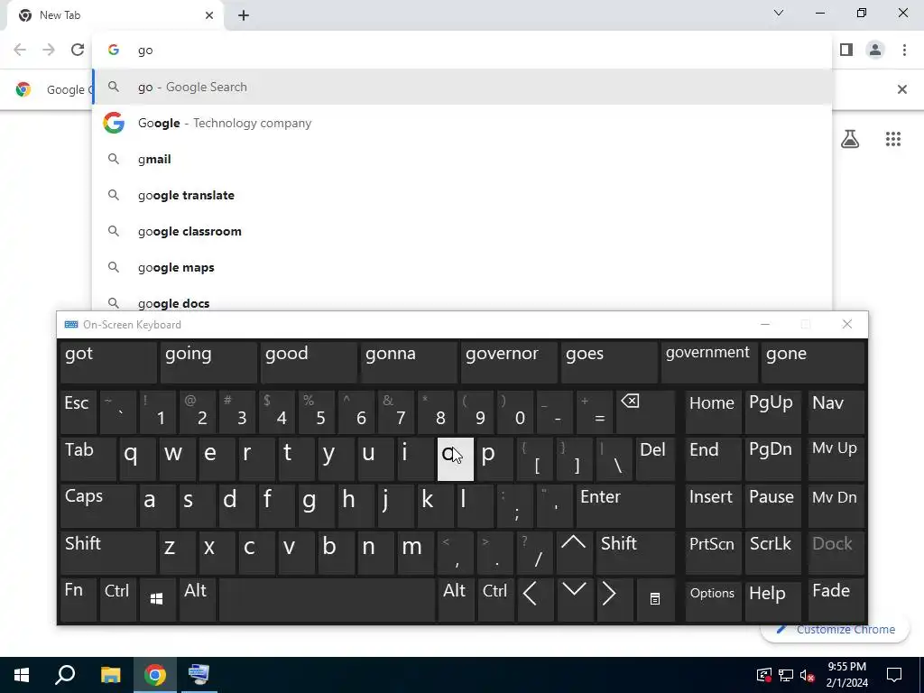
Task: Select 'go - Google Search' suggestion
Action: coord(462,88)
